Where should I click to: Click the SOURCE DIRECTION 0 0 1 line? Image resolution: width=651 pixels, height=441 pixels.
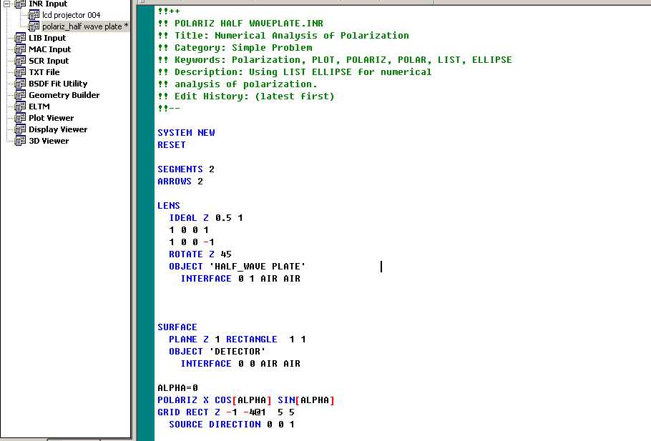click(x=232, y=425)
